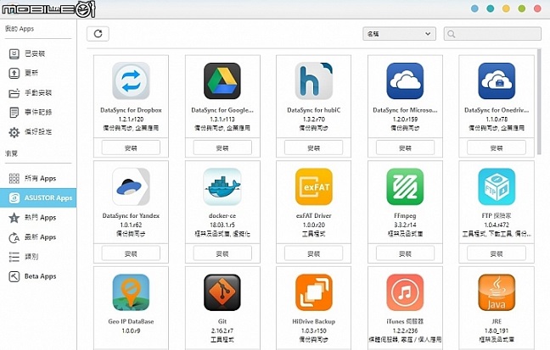Show all Apps in sidebar
The image size is (550, 350).
(38, 178)
